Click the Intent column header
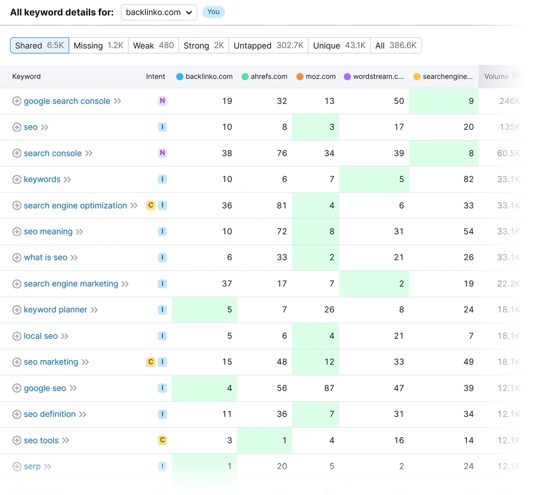The image size is (533, 495). point(155,76)
